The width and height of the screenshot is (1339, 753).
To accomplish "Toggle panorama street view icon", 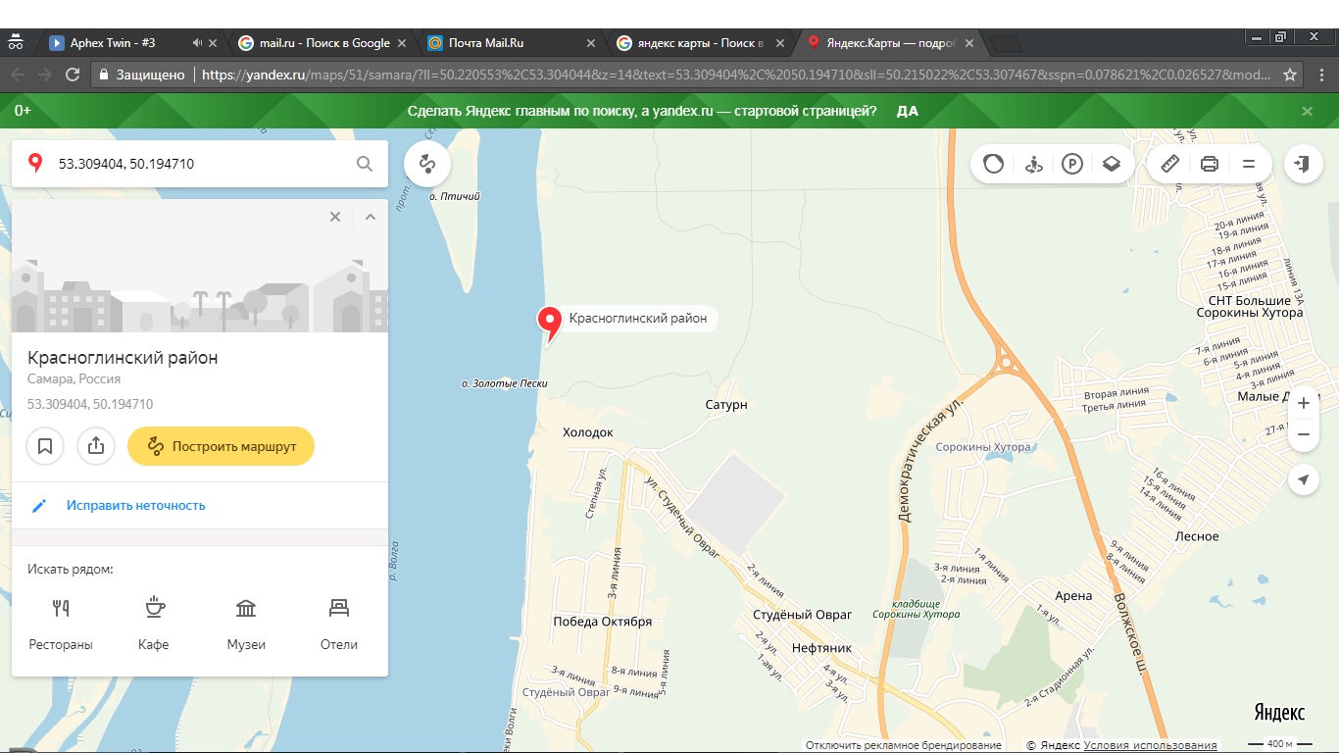I will click(x=1033, y=164).
